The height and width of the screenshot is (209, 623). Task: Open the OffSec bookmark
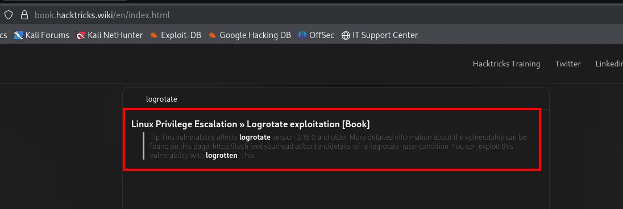coord(316,35)
